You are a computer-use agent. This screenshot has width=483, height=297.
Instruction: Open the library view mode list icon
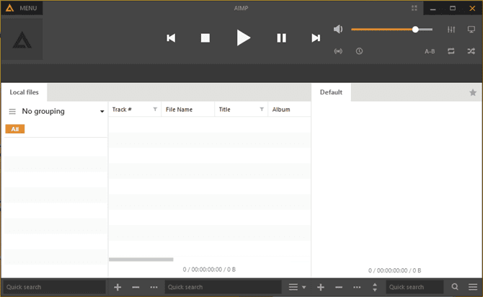293,287
